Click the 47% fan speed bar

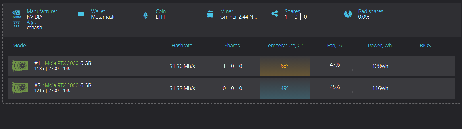[335, 70]
